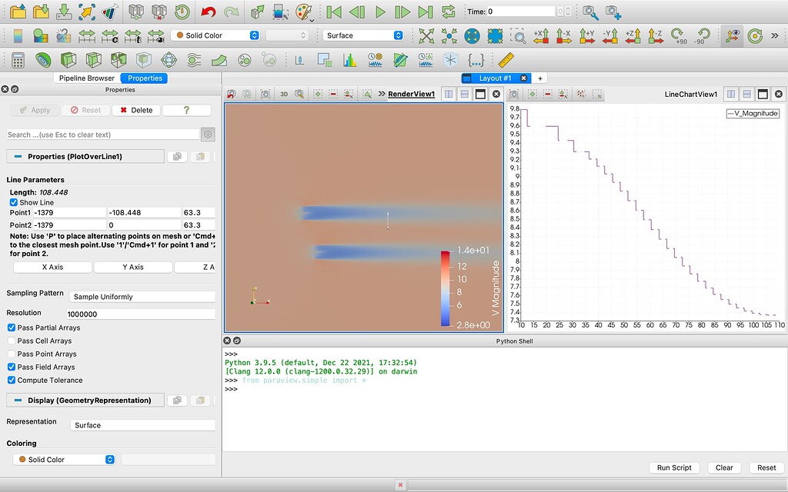The height and width of the screenshot is (492, 788).
Task: Switch to the Pipeline Browser tab
Action: [86, 78]
